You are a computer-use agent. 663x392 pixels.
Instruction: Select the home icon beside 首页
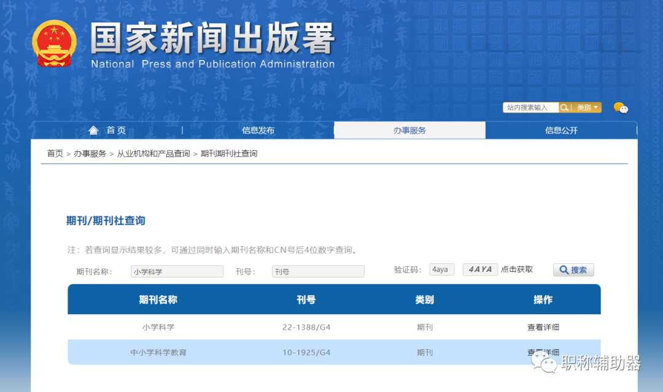click(x=93, y=129)
